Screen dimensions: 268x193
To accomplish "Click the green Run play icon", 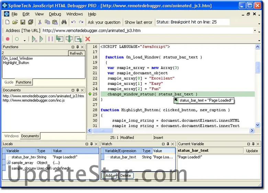I will pyautogui.click(x=41, y=39).
